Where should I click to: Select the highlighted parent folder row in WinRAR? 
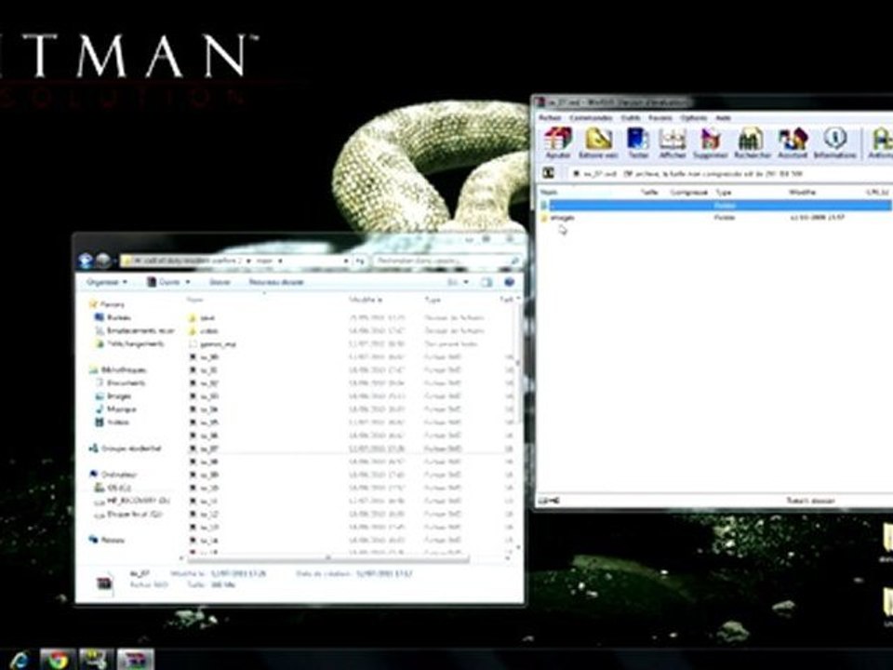[x=715, y=205]
